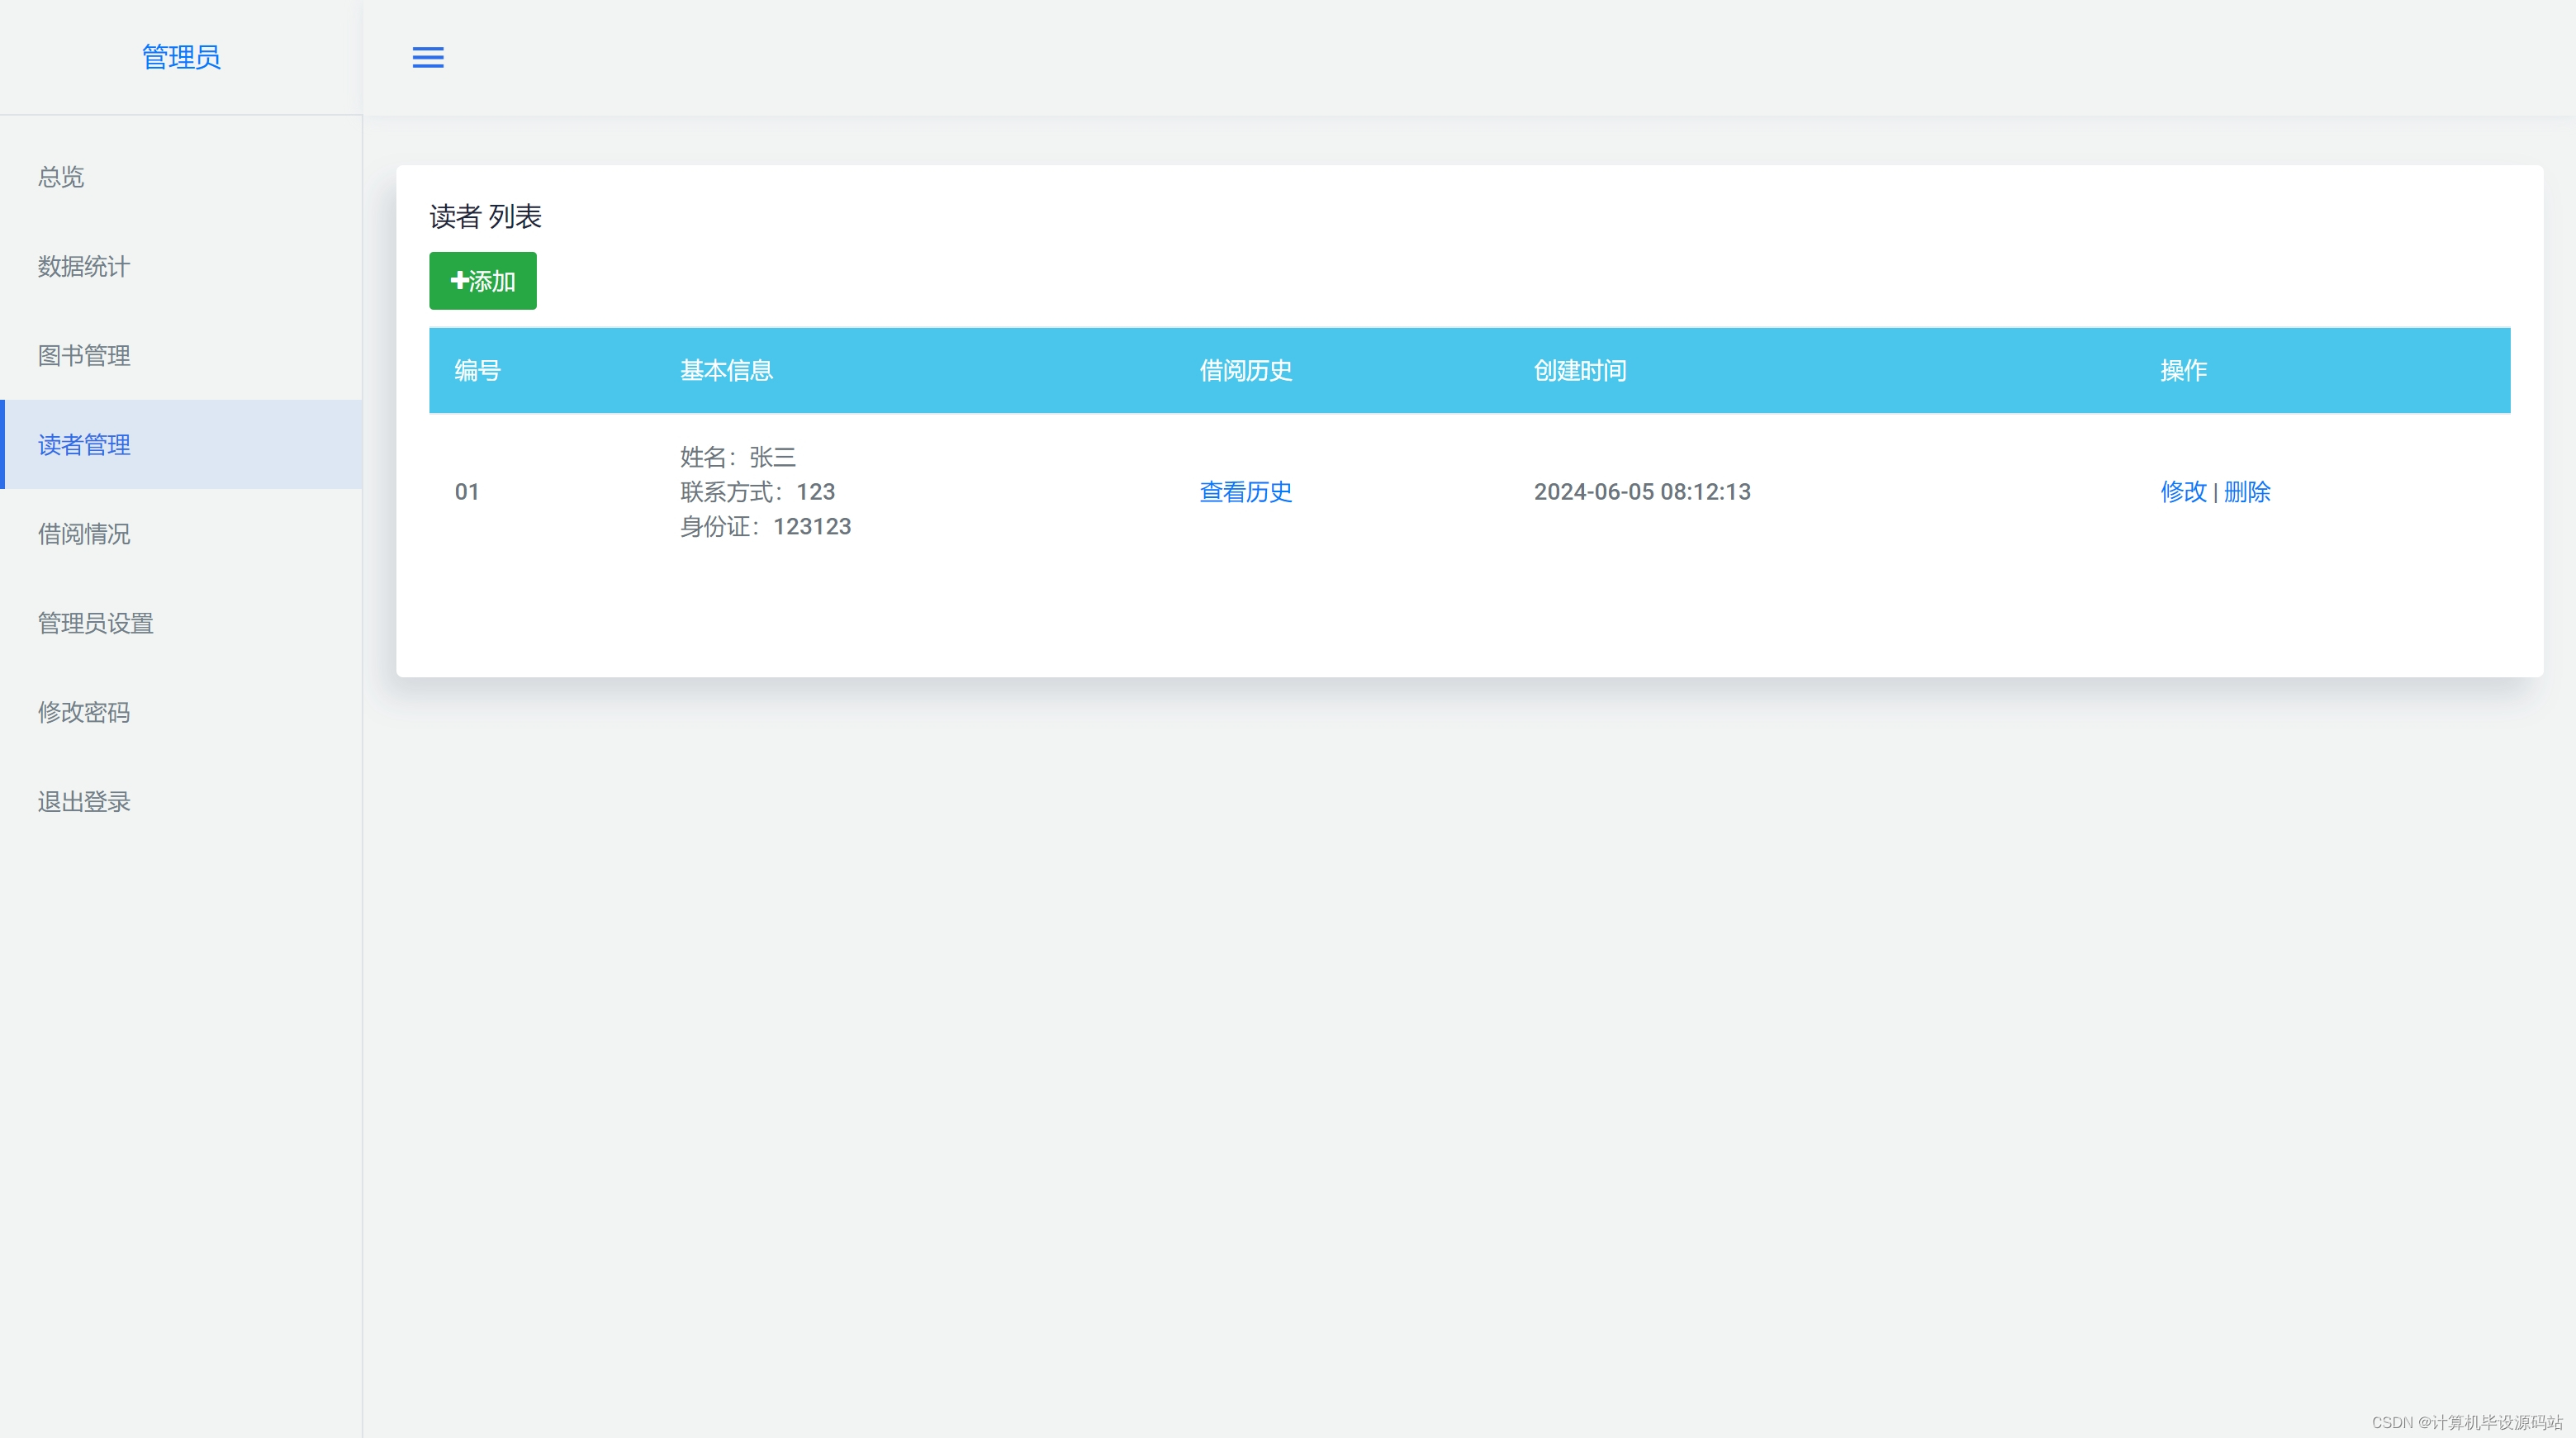The height and width of the screenshot is (1438, 2576).
Task: Open 总览 in the sidebar
Action: [x=61, y=177]
